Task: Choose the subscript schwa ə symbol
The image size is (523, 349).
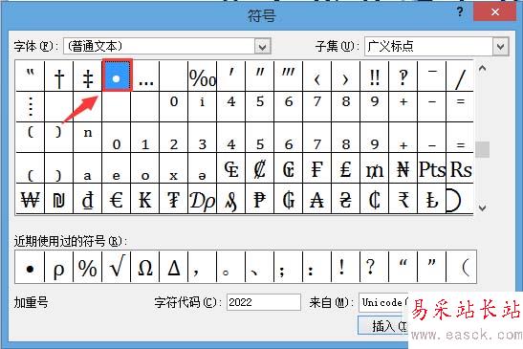Action: pyautogui.click(x=203, y=168)
